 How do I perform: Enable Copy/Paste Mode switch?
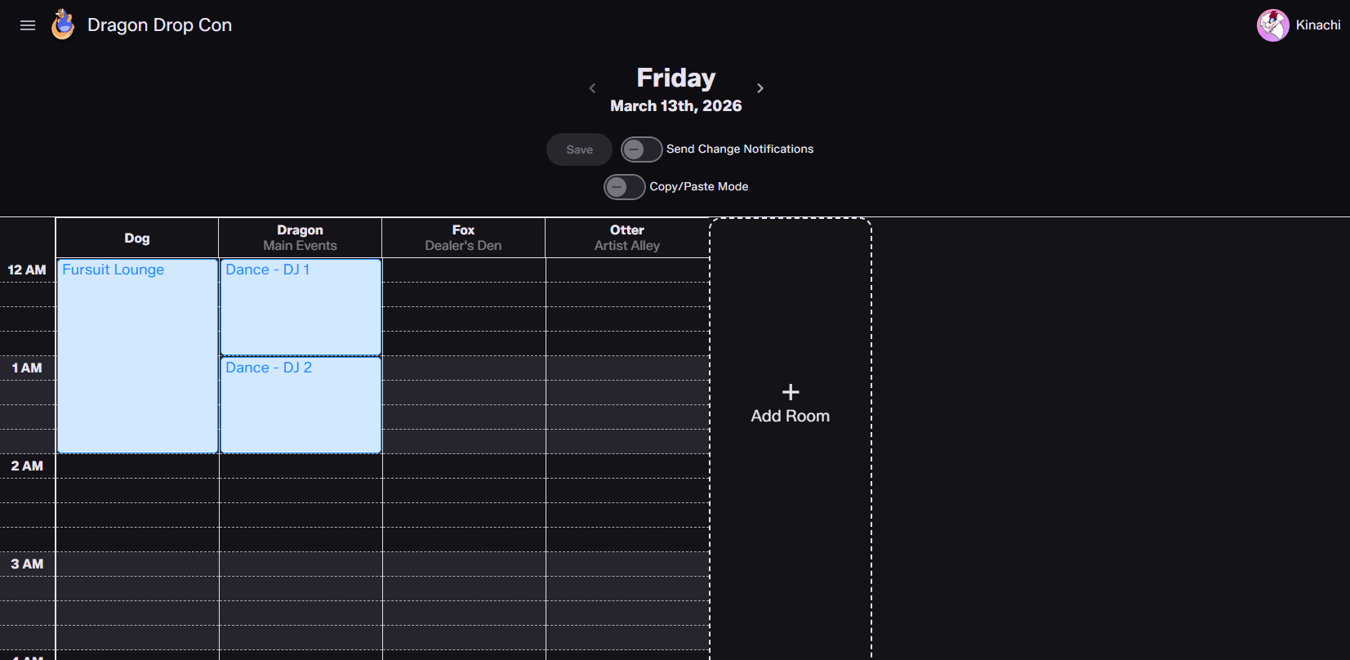pyautogui.click(x=624, y=187)
